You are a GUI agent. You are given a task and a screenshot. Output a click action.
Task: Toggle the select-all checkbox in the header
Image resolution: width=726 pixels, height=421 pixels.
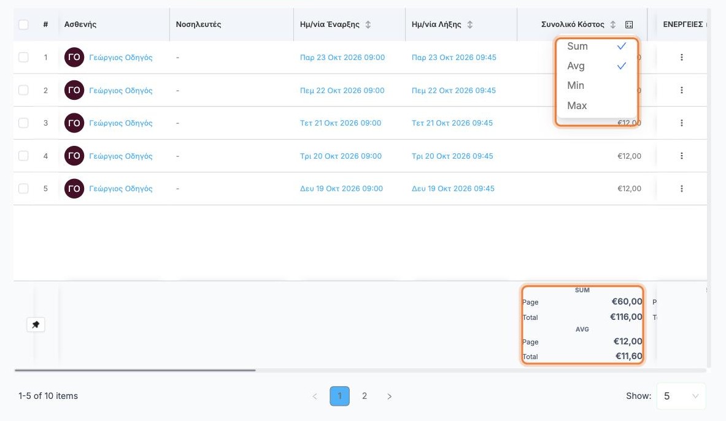pyautogui.click(x=23, y=25)
